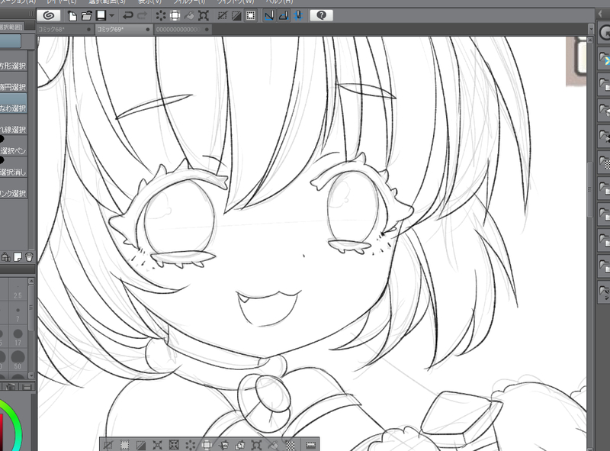The height and width of the screenshot is (451, 610).
Task: Click the Clear icon in selection launcher
Action: click(x=190, y=445)
